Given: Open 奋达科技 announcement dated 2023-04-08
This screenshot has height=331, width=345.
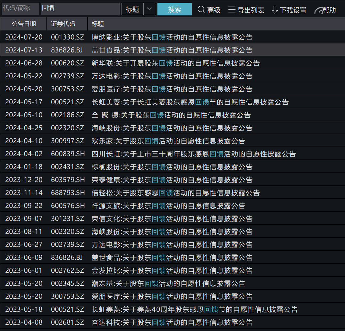Looking at the screenshot, I should [172, 323].
